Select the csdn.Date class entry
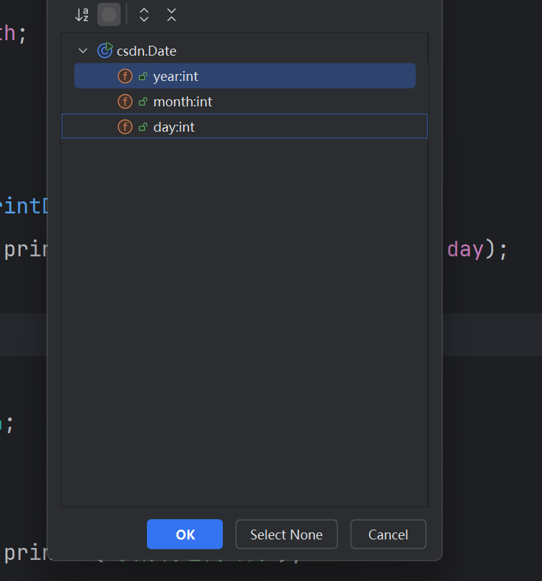The image size is (542, 581). (x=146, y=51)
